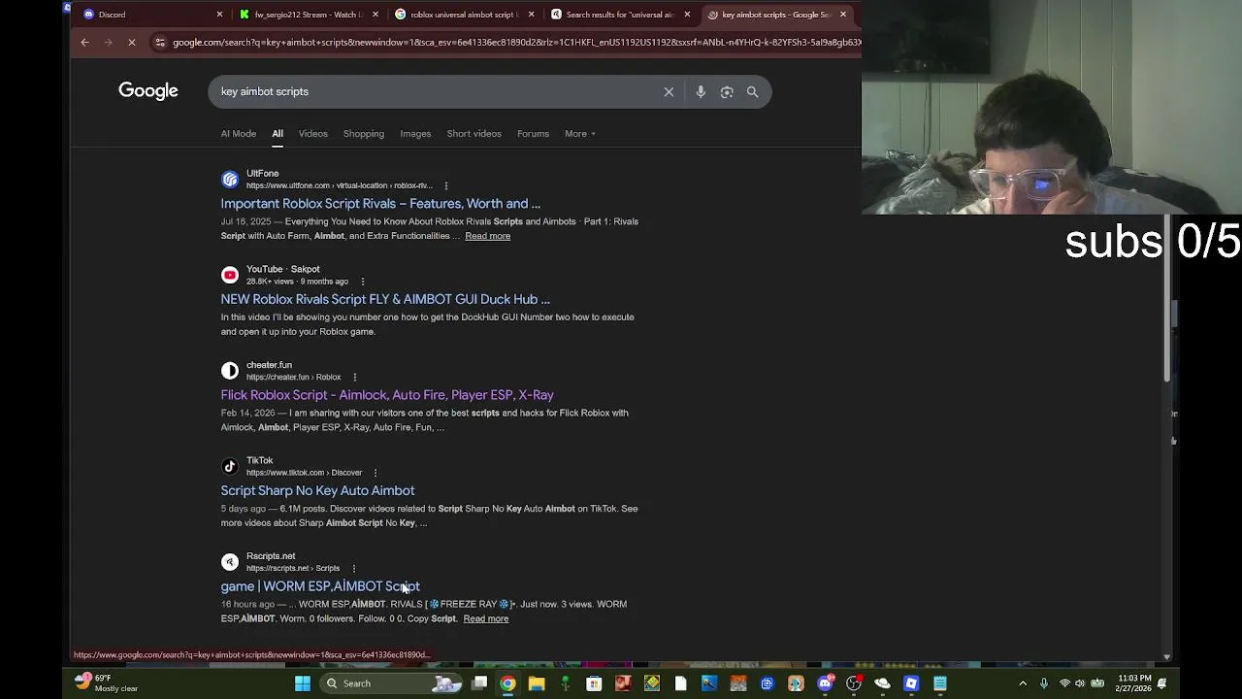Switch to the Shopping results tab
Viewport: 1242px width, 699px height.
coord(364,133)
